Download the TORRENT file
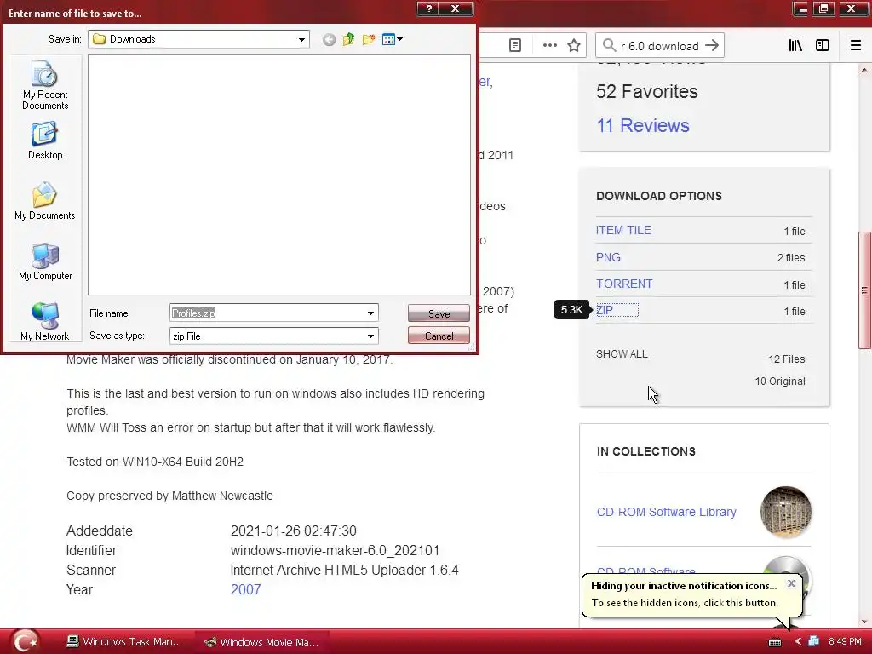The width and height of the screenshot is (872, 654). click(x=624, y=284)
